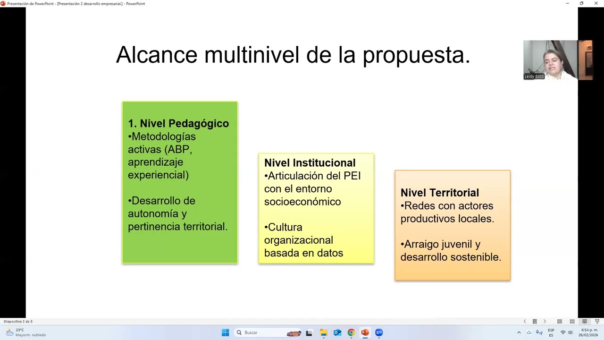Open the slide menu icon in status bar
The image size is (604, 340).
(535, 321)
